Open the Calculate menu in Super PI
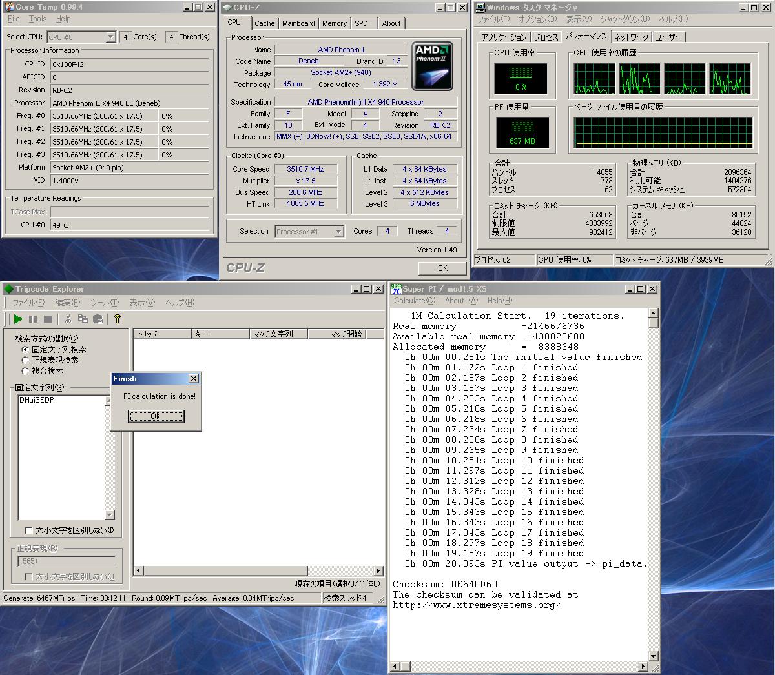Viewport: 775px width, 675px height. (415, 301)
